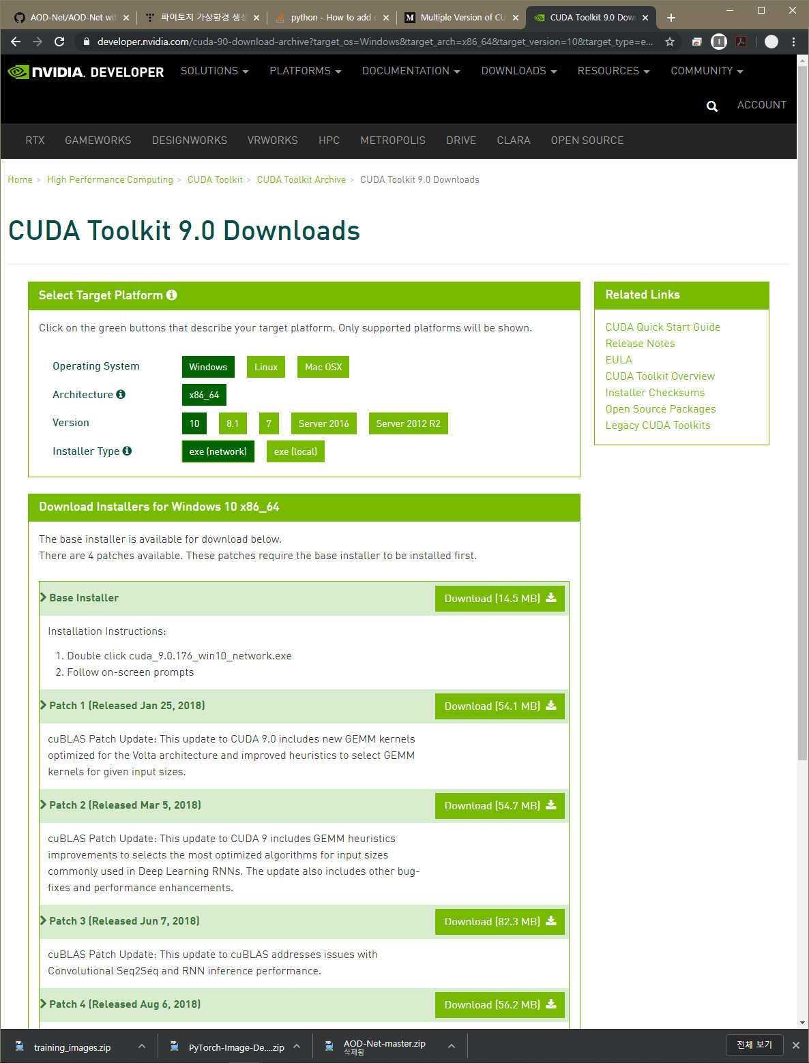Click info icon next to Installer Type
Screen dimensions: 809x1063
pos(127,451)
